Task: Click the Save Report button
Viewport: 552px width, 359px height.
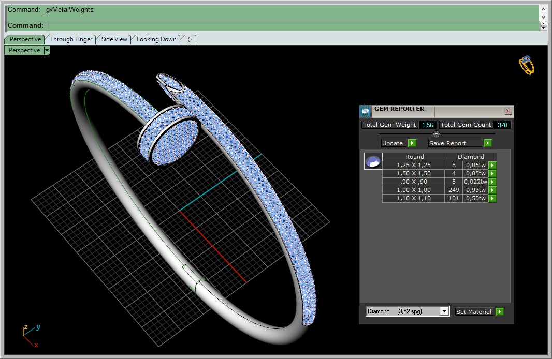Action: (x=455, y=143)
